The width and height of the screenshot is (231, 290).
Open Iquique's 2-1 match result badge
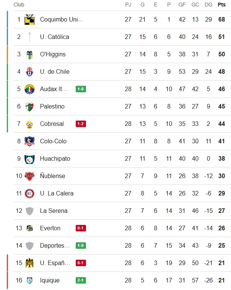click(x=81, y=281)
